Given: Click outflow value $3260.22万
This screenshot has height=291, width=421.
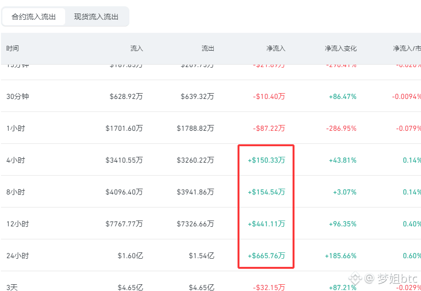Looking at the screenshot, I should point(196,160).
